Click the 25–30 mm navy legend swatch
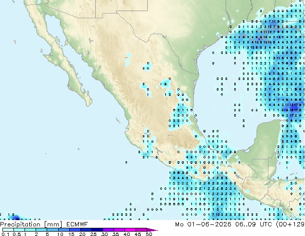The height and width of the screenshot is (236, 305). click(97, 230)
